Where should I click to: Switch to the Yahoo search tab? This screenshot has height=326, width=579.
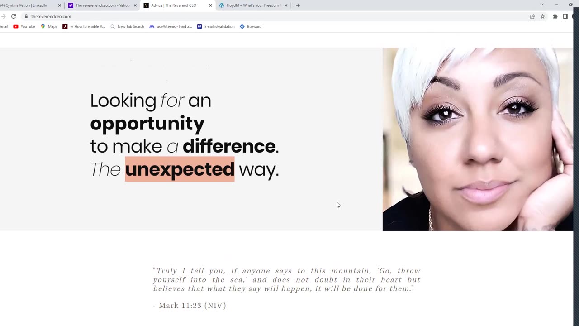click(x=102, y=5)
